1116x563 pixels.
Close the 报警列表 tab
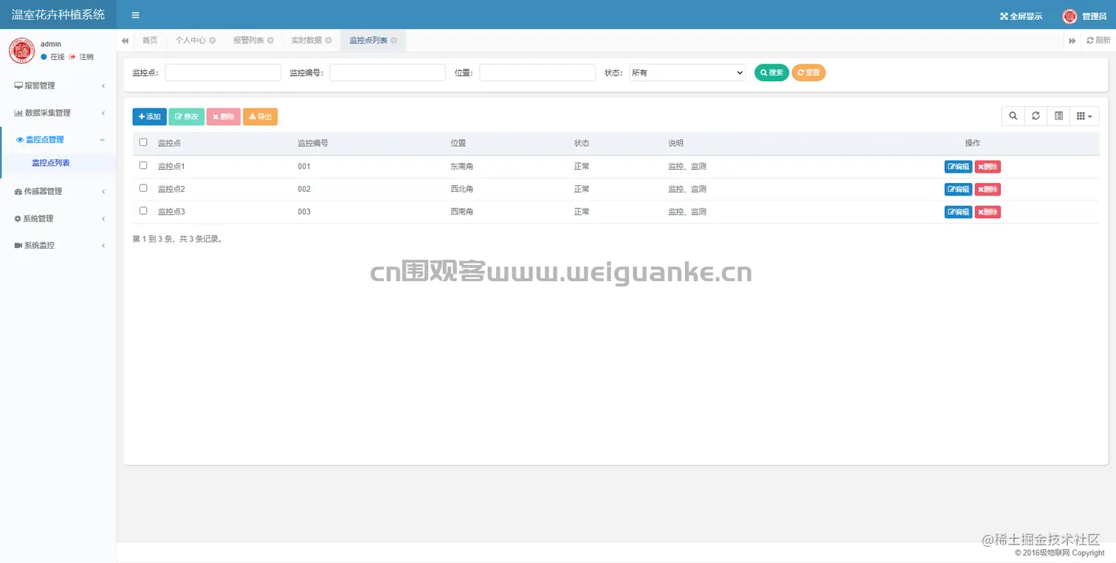(x=270, y=41)
